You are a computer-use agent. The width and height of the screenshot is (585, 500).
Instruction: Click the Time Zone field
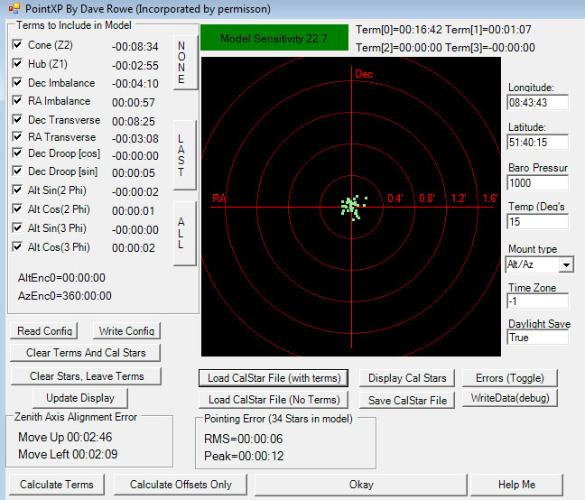pyautogui.click(x=538, y=301)
